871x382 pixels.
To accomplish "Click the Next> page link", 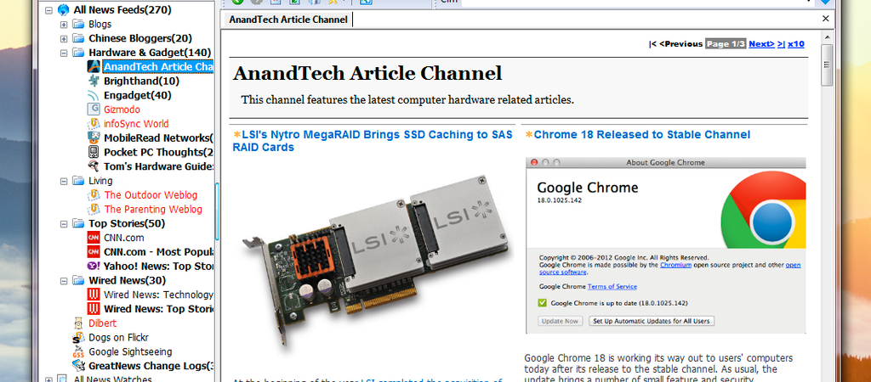I will [x=761, y=44].
